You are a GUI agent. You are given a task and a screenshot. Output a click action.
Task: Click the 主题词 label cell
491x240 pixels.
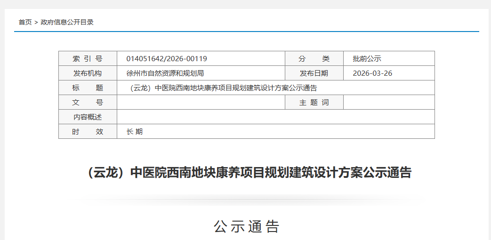[314, 103]
